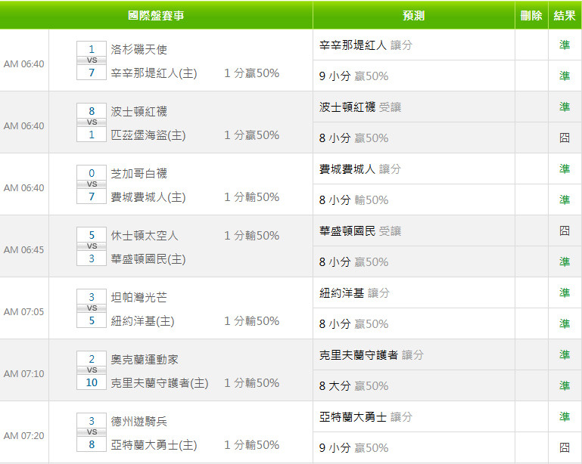Click score 0 beside 芝加哥白襪
The image size is (582, 464).
(92, 173)
